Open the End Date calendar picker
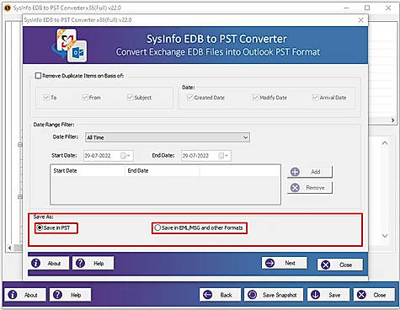Image resolution: width=400 pixels, height=310 pixels. pyautogui.click(x=223, y=156)
